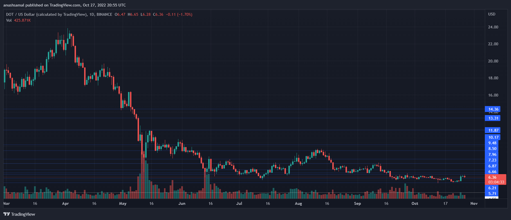
Task: Click the 03:04:33 candle countdown timer
Action: coord(496,182)
